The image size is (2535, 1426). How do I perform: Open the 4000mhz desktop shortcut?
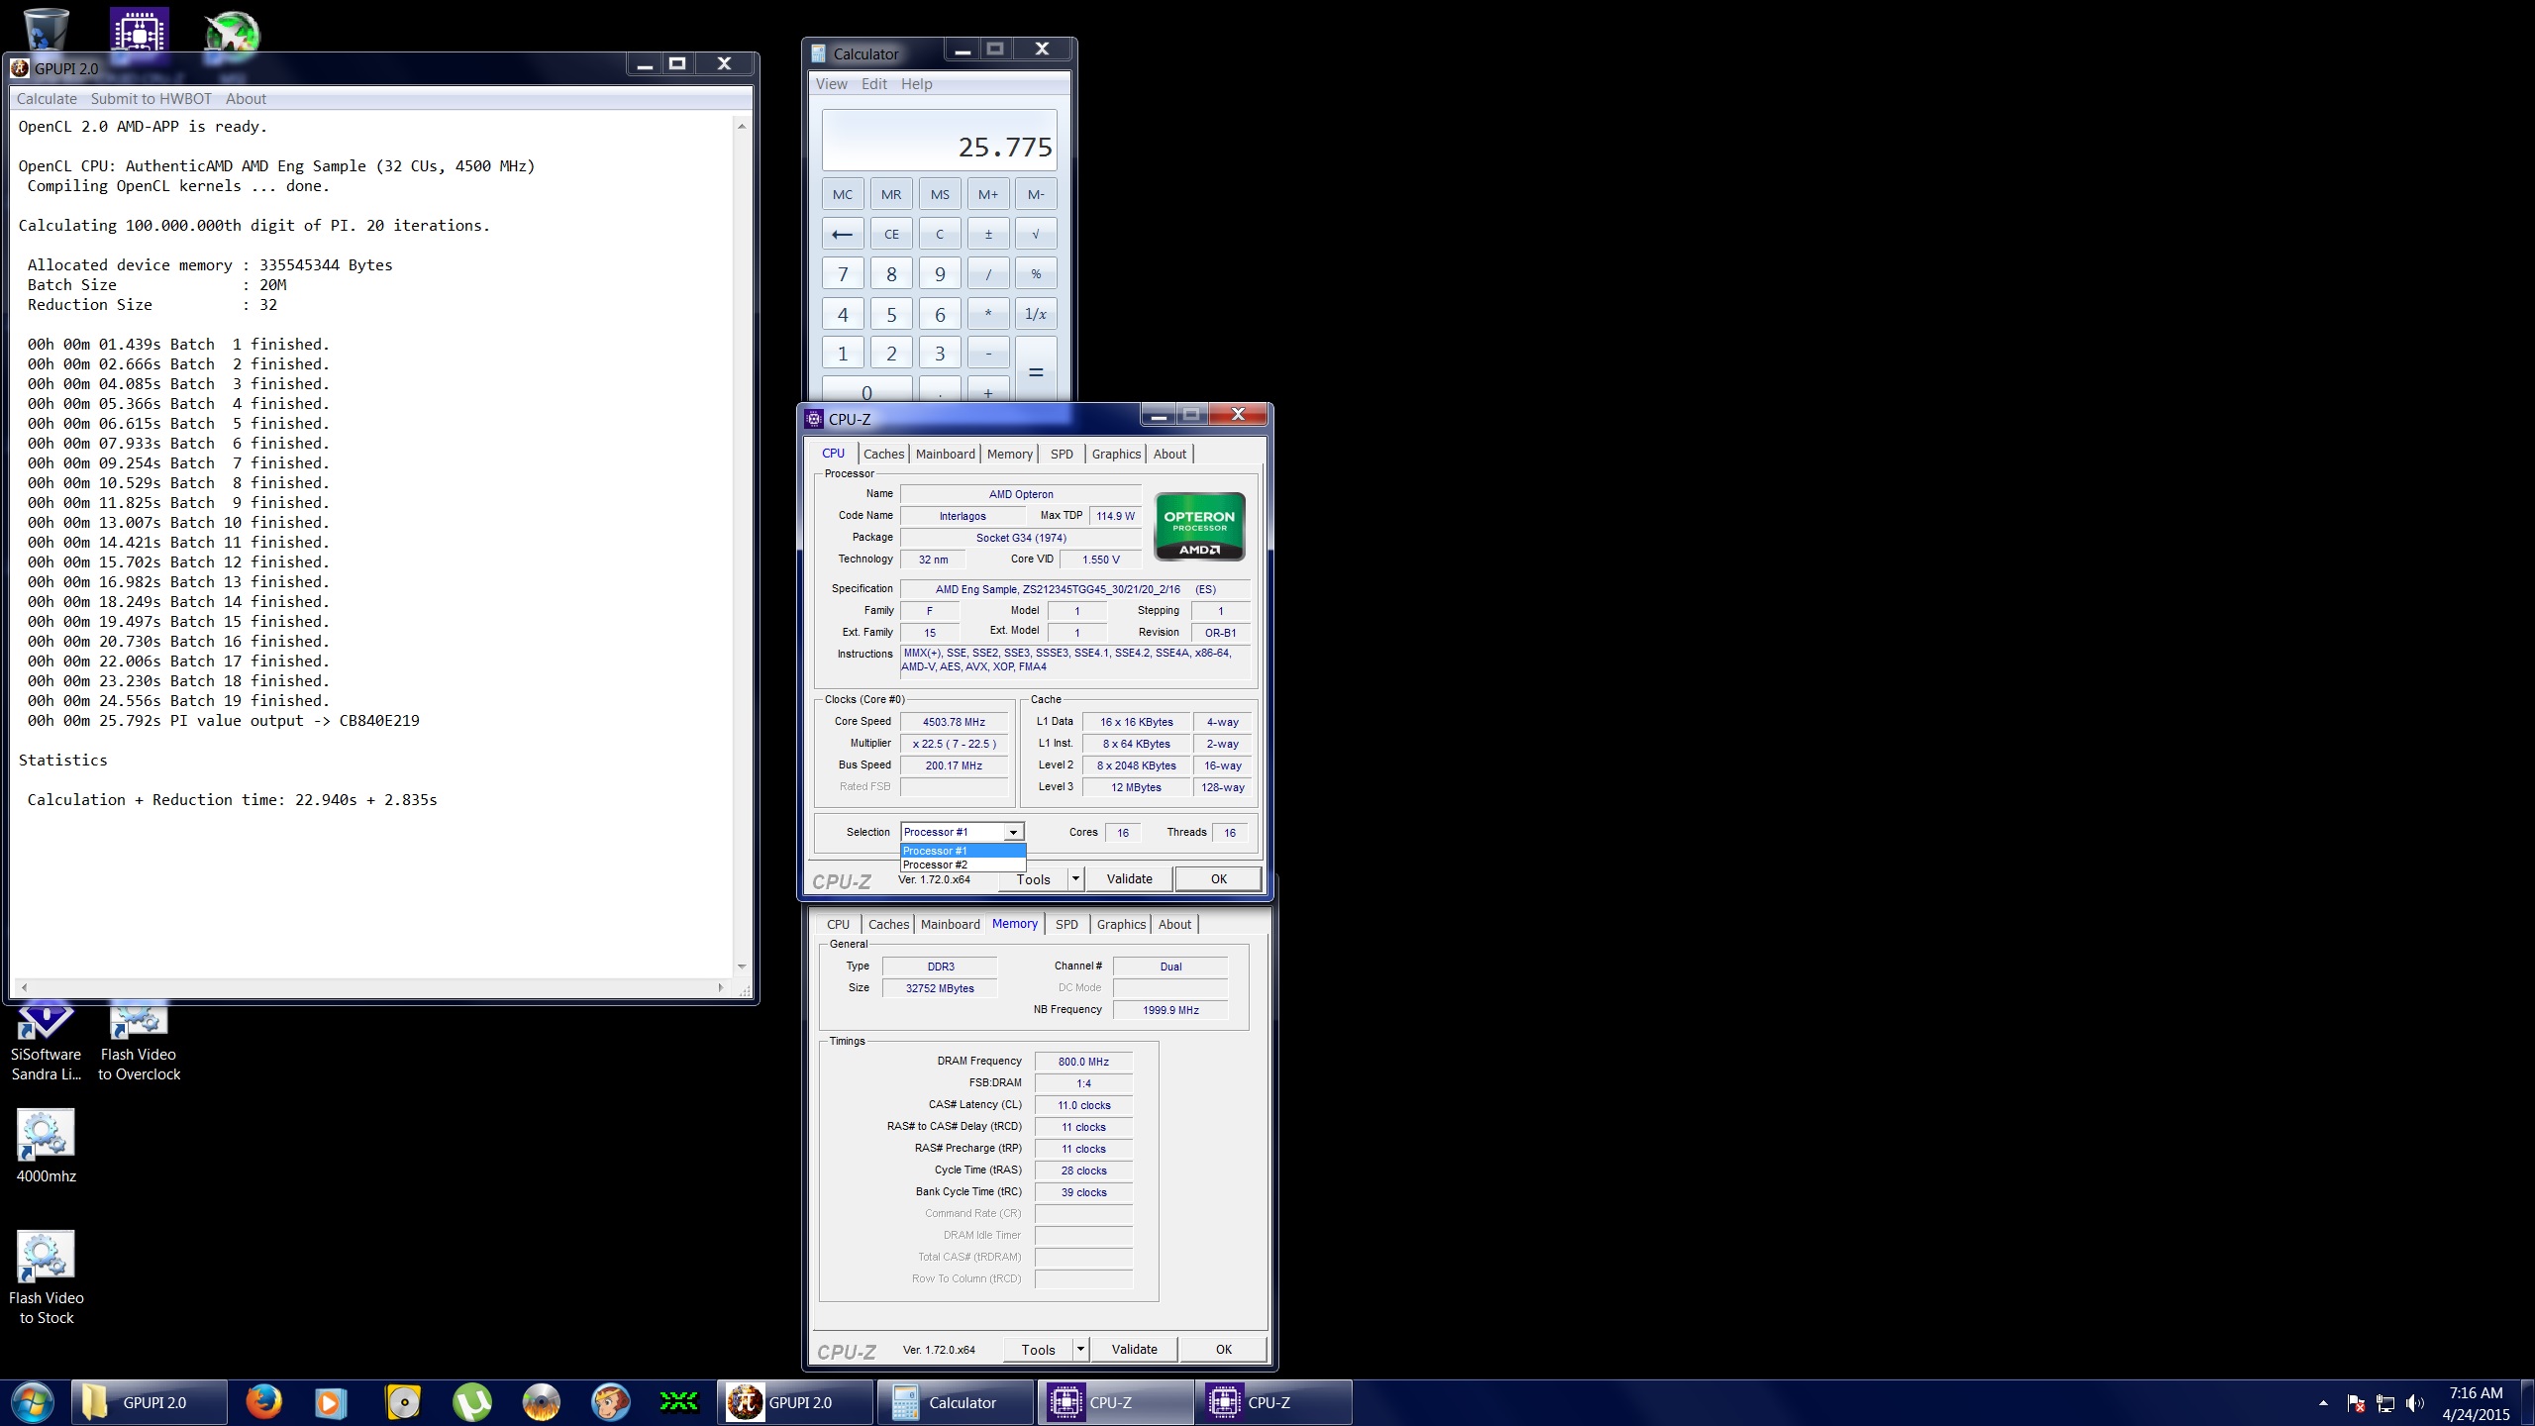click(x=46, y=1147)
